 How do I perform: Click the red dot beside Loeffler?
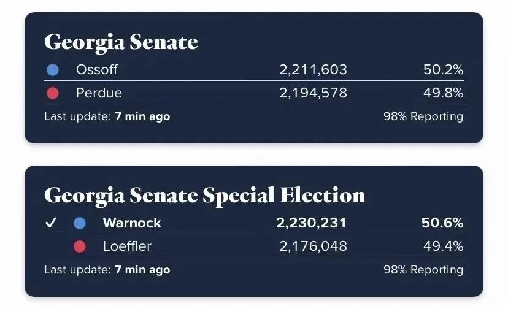pyautogui.click(x=80, y=246)
